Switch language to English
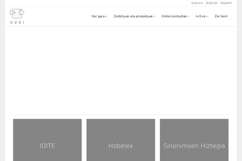This screenshot has height=161, width=242. click(212, 3)
